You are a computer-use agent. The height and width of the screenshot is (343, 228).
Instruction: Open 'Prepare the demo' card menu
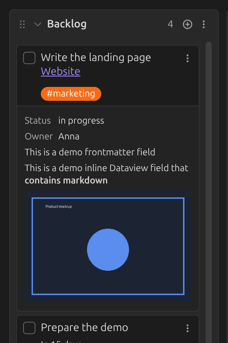tap(188, 328)
